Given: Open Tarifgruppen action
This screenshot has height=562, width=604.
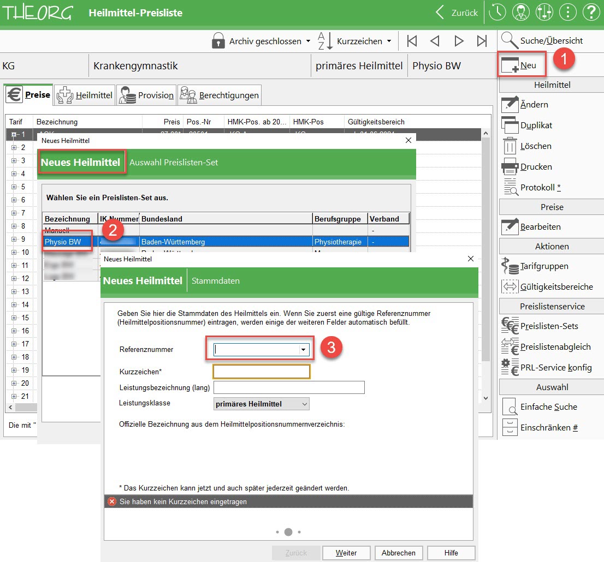Looking at the screenshot, I should 510,266.
